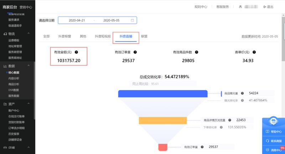Open 服务请求 in sidebar
The image size is (285, 154).
tap(14, 20)
